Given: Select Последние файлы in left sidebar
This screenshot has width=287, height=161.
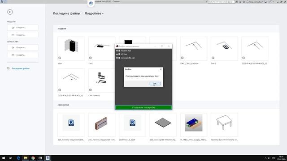Looking at the screenshot, I should [21, 68].
